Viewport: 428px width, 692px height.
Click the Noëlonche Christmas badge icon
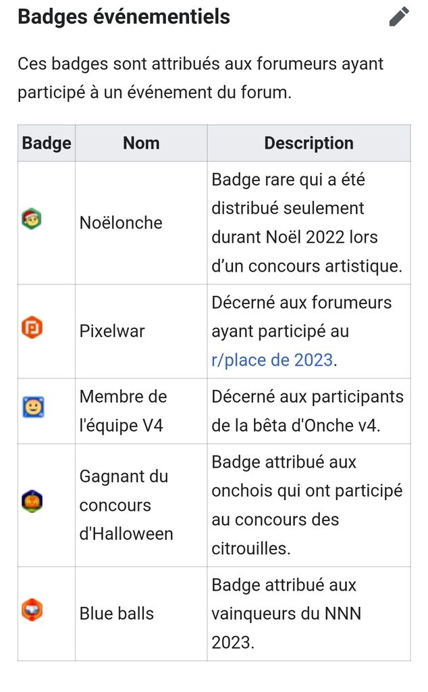[x=32, y=219]
